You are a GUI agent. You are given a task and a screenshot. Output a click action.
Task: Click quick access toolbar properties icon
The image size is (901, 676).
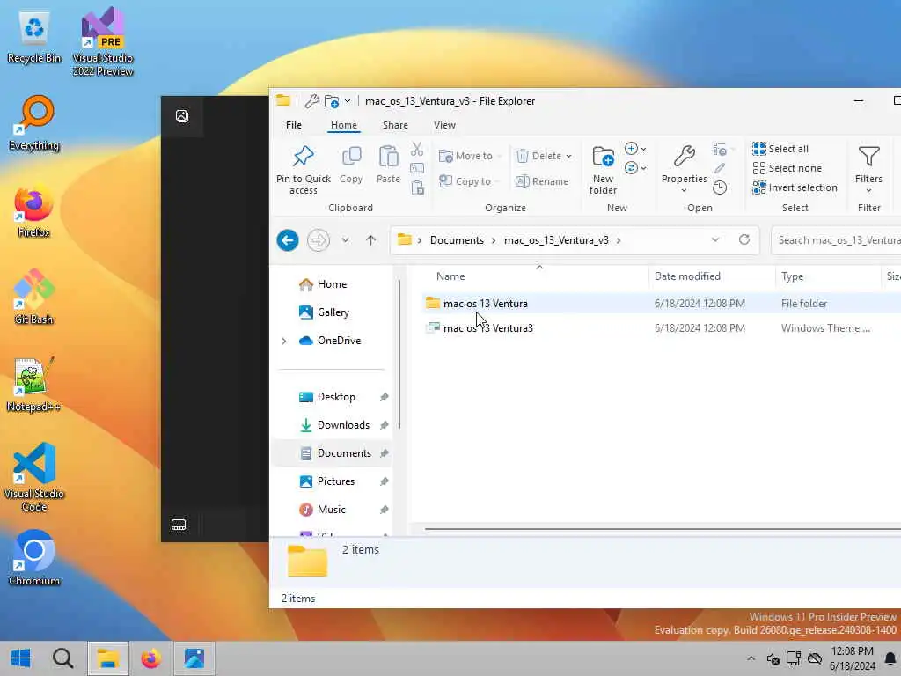tap(312, 101)
